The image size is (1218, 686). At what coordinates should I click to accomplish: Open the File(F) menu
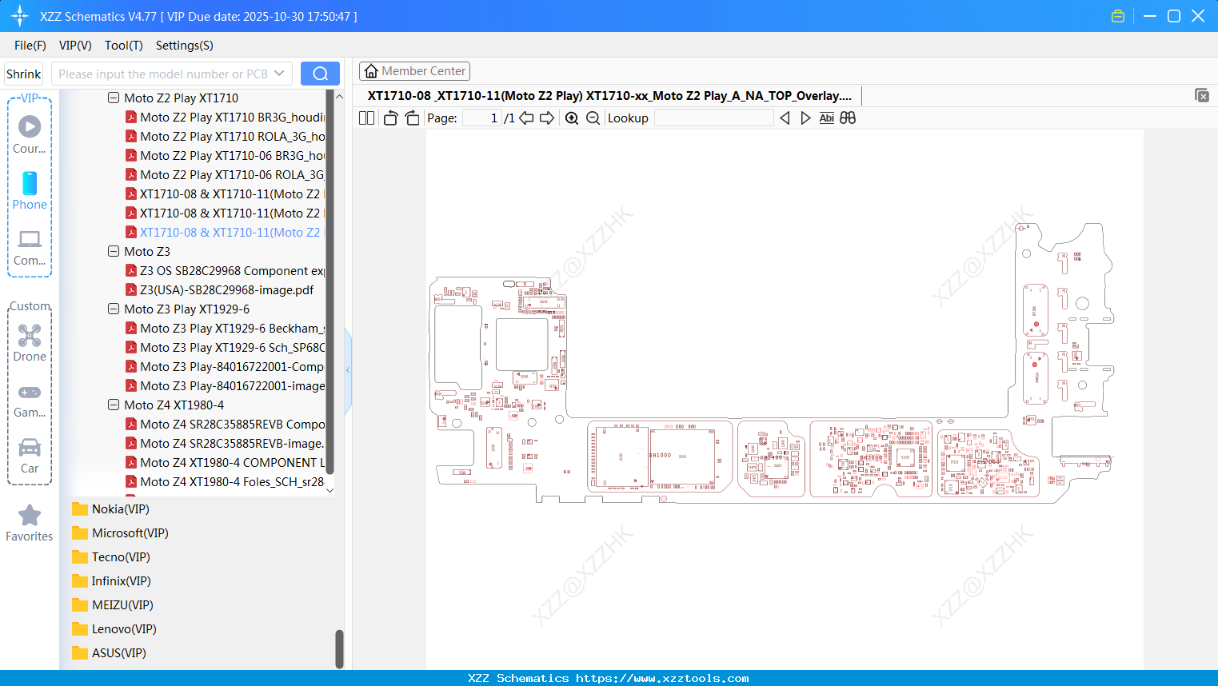(30, 46)
